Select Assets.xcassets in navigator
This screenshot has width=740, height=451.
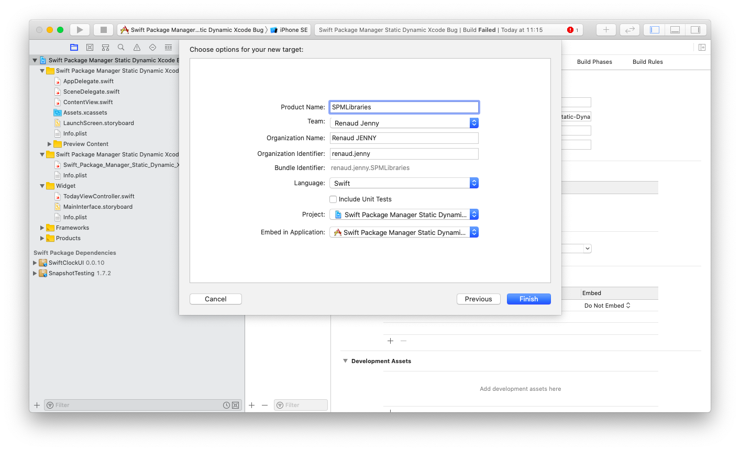85,112
